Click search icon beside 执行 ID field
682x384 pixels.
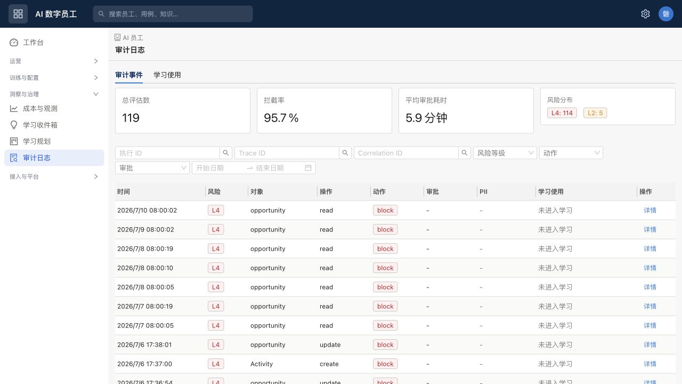point(226,153)
